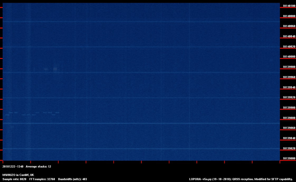The image size is (296, 182).
Task: Click the 10140100 frequency label
Action: pos(289,6)
